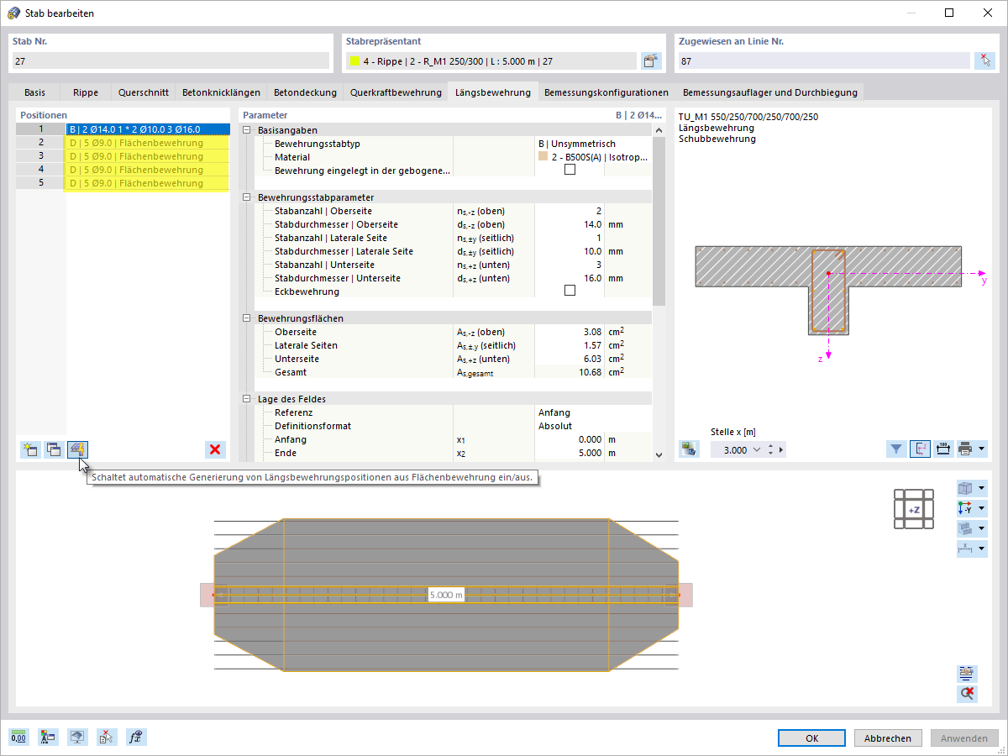Image resolution: width=1008 pixels, height=756 pixels.
Task: Open the units and decimal places settings
Action: [x=17, y=737]
